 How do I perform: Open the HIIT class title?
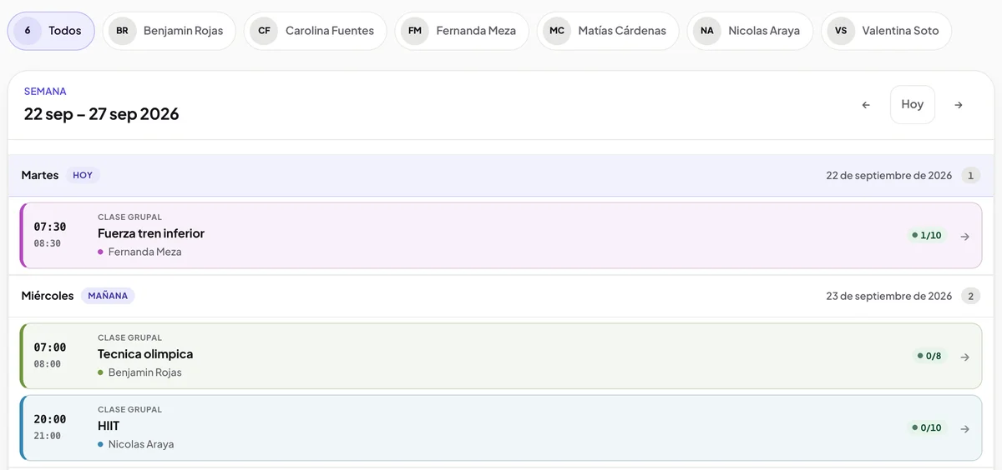tap(109, 426)
